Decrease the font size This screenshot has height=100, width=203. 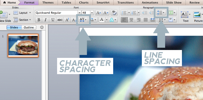point(106,13)
